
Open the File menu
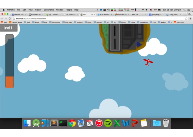[19, 10]
